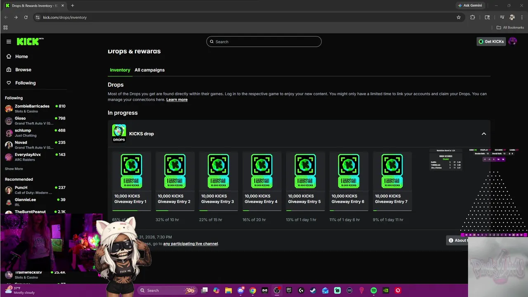This screenshot has width=528, height=297.
Task: Open Spotify from taskbar
Action: pyautogui.click(x=374, y=290)
